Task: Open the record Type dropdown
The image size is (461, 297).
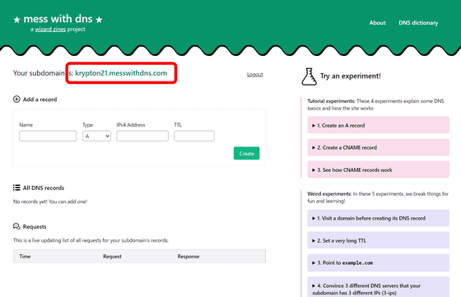Action: [x=96, y=136]
